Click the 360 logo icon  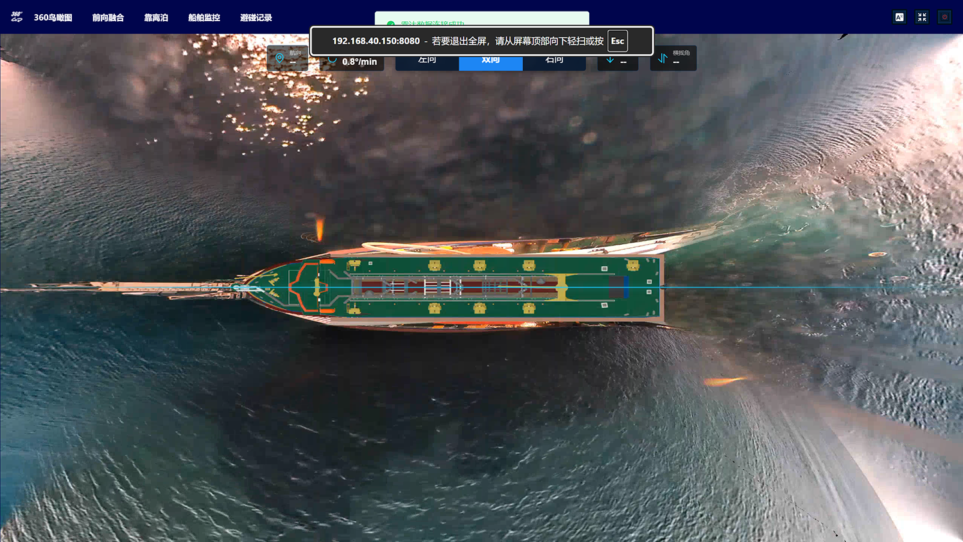(x=17, y=17)
